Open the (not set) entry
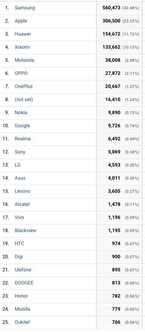This screenshot has height=332, width=145. (x=23, y=100)
